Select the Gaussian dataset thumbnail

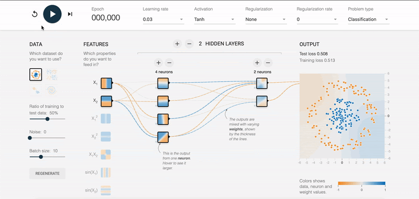pyautogui.click(x=36, y=90)
